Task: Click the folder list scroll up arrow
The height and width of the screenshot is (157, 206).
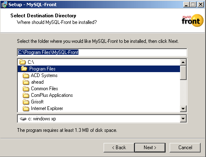Action: click(x=183, y=62)
